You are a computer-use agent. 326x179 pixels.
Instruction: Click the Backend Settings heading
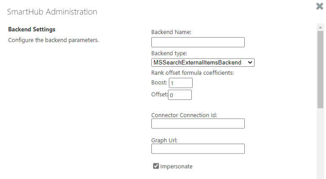coord(32,30)
